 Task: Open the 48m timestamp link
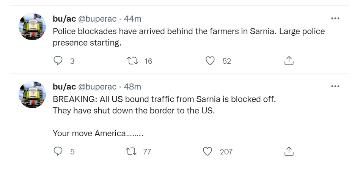click(x=133, y=86)
